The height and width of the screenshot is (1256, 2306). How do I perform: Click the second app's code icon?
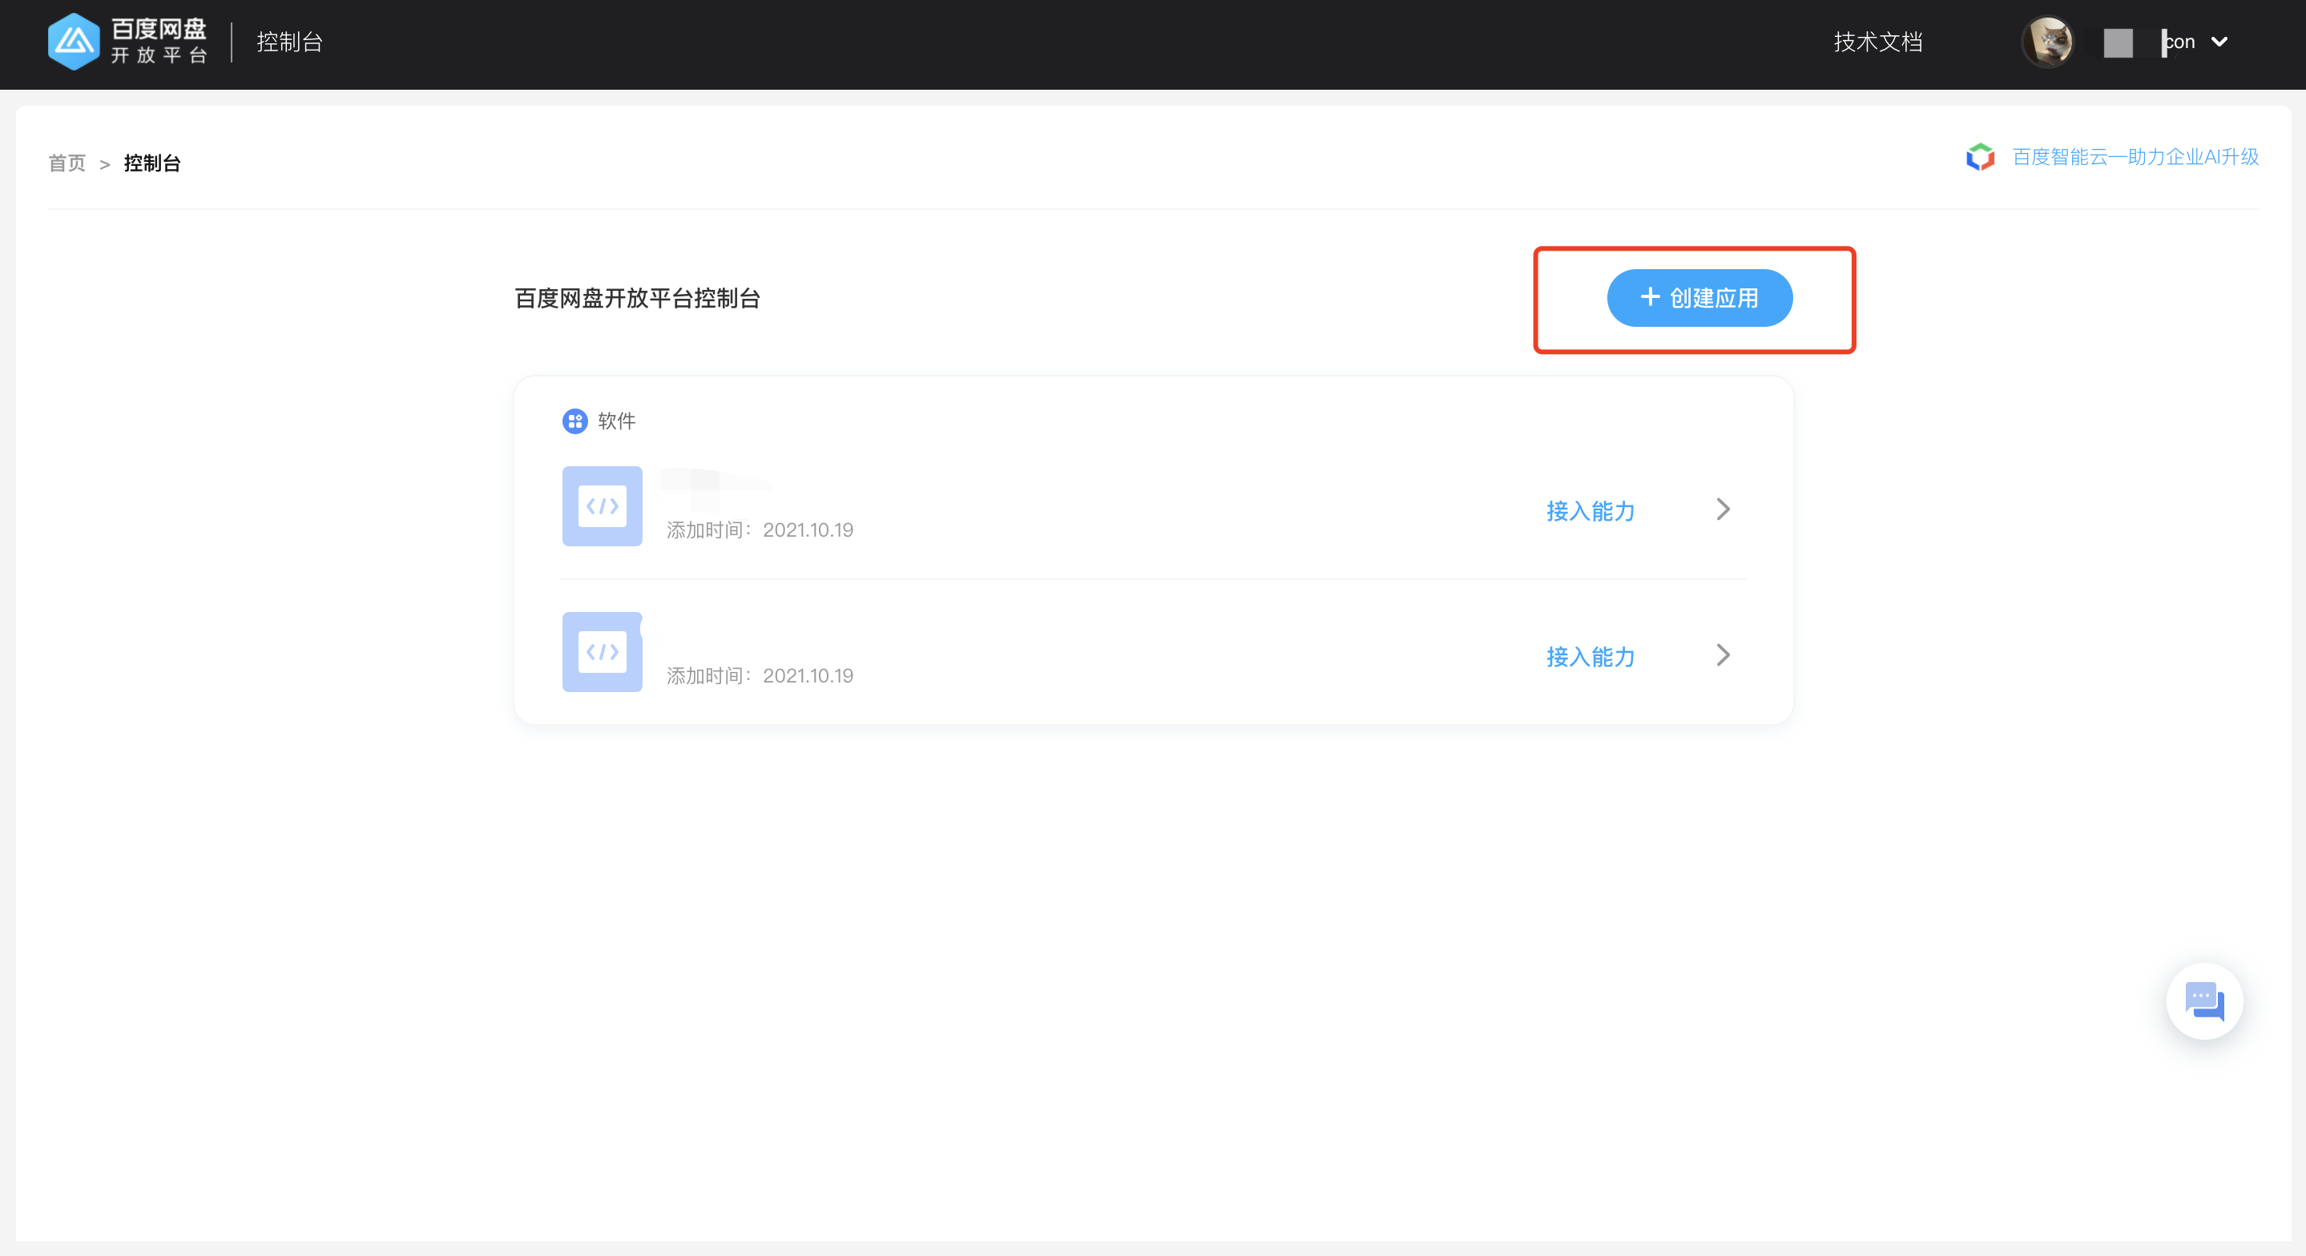tap(603, 652)
